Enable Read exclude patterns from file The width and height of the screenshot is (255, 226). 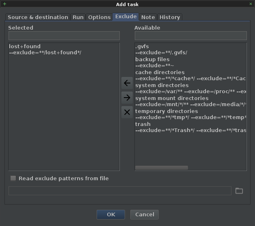pyautogui.click(x=13, y=178)
